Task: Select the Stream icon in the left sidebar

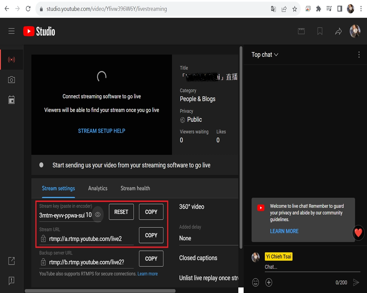Action: click(12, 59)
